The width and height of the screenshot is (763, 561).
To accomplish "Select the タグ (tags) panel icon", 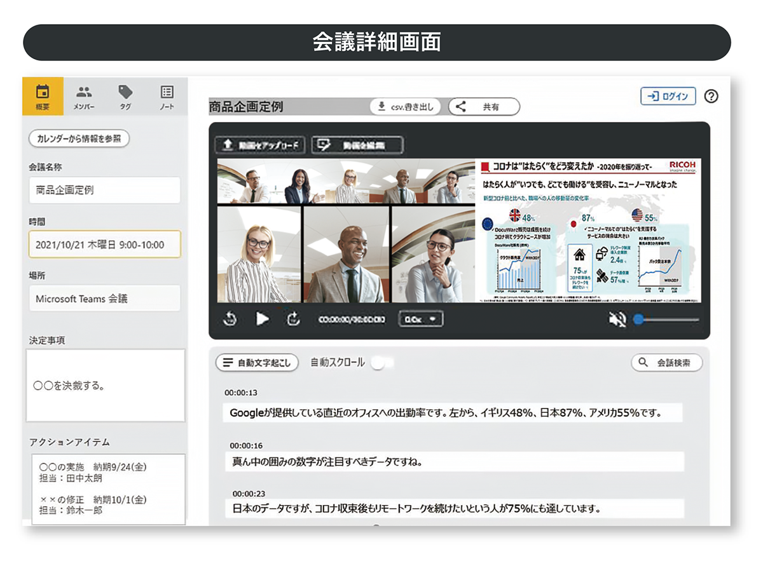I will [x=125, y=96].
